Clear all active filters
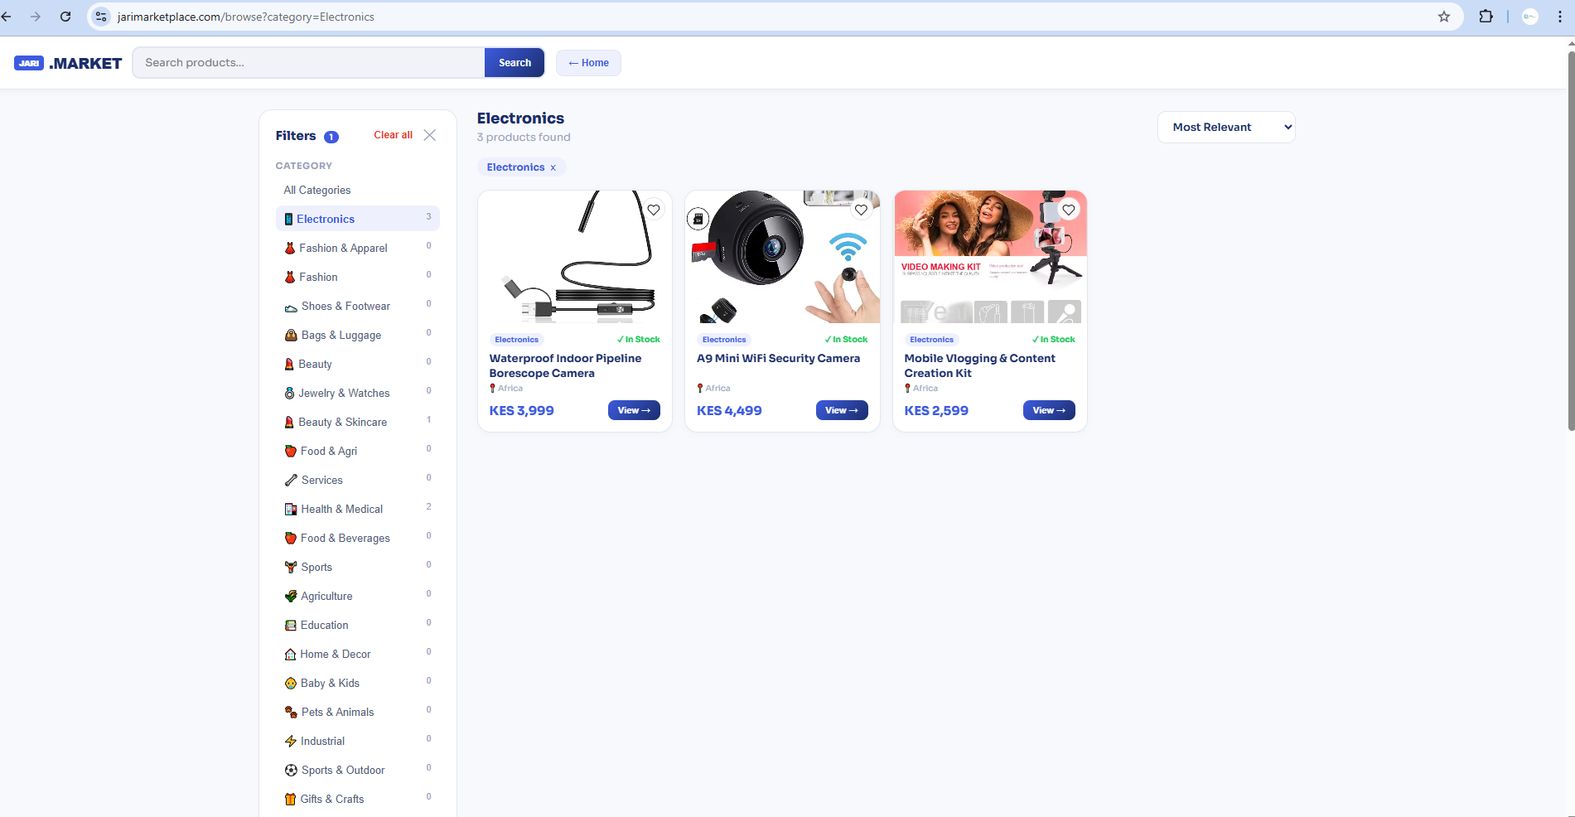The image size is (1575, 817). [x=393, y=134]
